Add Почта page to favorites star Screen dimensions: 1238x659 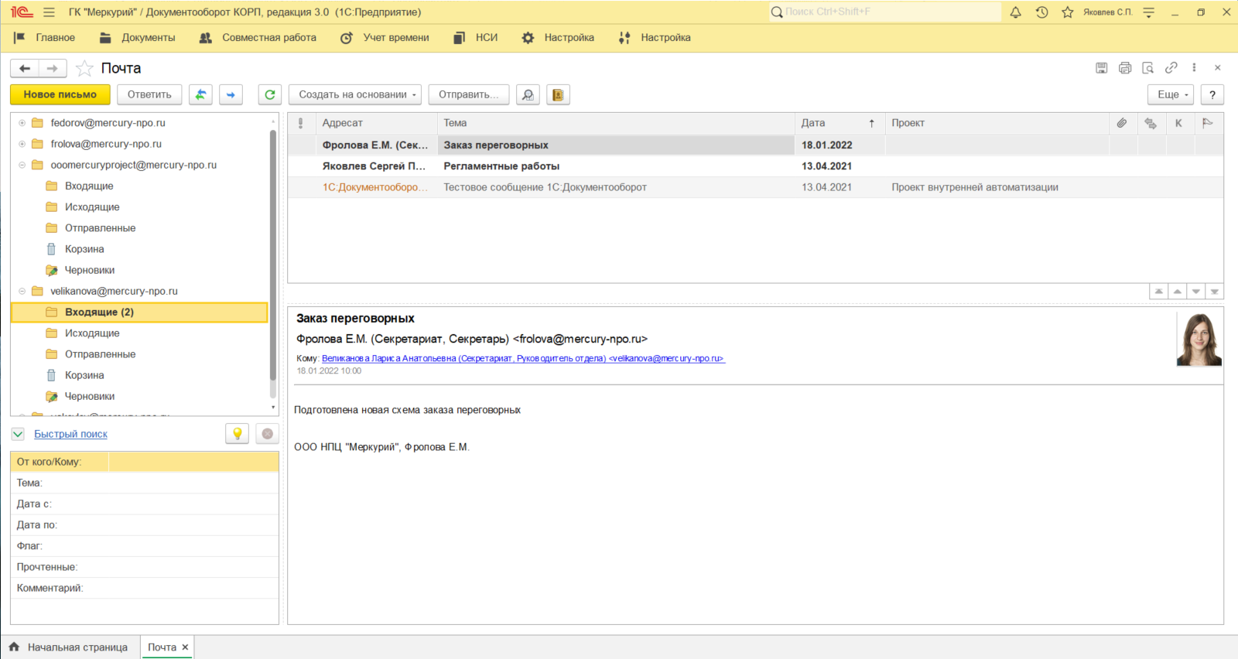pyautogui.click(x=84, y=69)
